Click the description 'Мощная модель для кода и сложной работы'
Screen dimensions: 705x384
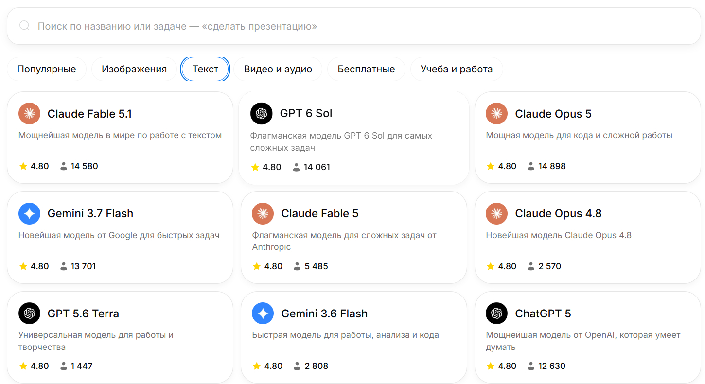(x=579, y=135)
